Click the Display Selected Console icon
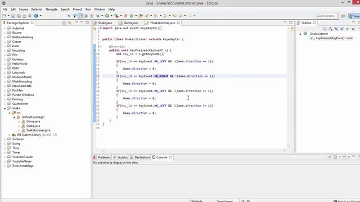The image size is (360, 202). tap(335, 157)
